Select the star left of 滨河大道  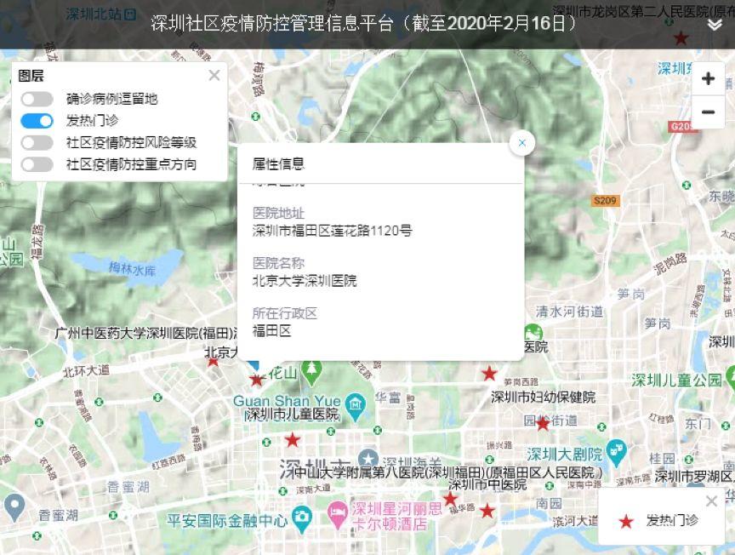[x=487, y=511]
